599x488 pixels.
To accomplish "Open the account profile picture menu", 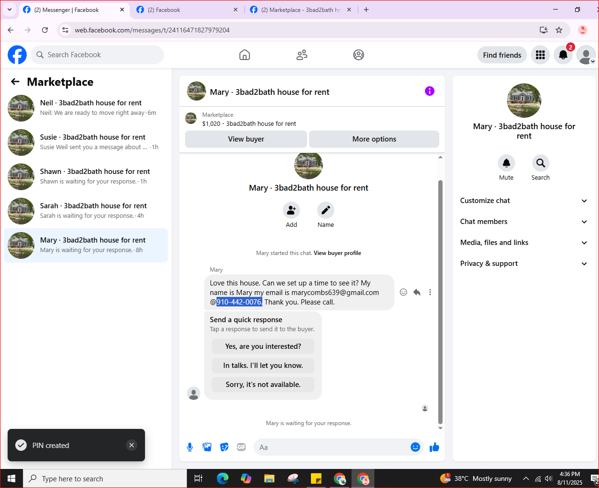I will (586, 55).
